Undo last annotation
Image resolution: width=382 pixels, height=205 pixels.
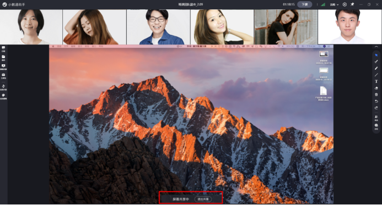(376, 101)
